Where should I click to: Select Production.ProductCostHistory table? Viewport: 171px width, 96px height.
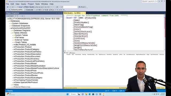point(28,52)
